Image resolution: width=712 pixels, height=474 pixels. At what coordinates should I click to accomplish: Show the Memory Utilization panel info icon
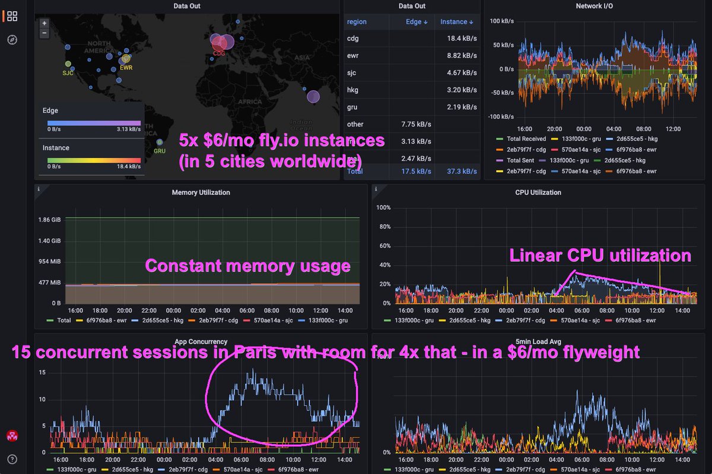pyautogui.click(x=39, y=189)
